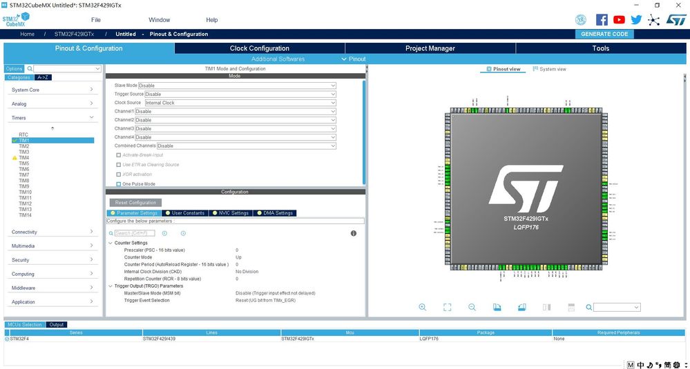Rotate the chip counterclockwise
This screenshot has height=369, width=690.
[x=522, y=308]
